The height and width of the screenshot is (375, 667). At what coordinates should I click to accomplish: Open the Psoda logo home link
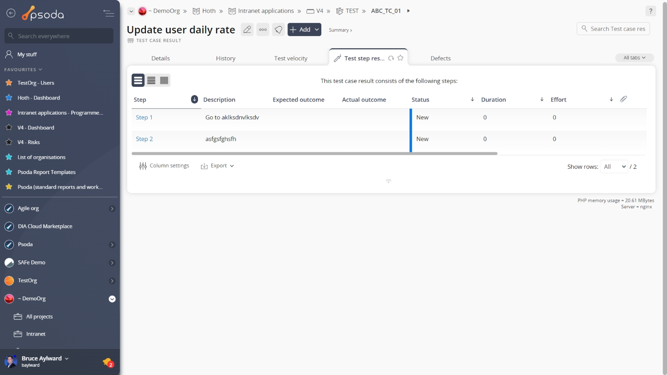click(x=43, y=14)
